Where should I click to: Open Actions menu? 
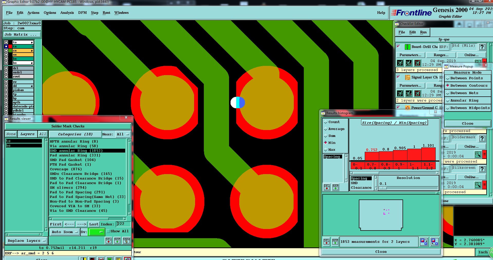33,13
